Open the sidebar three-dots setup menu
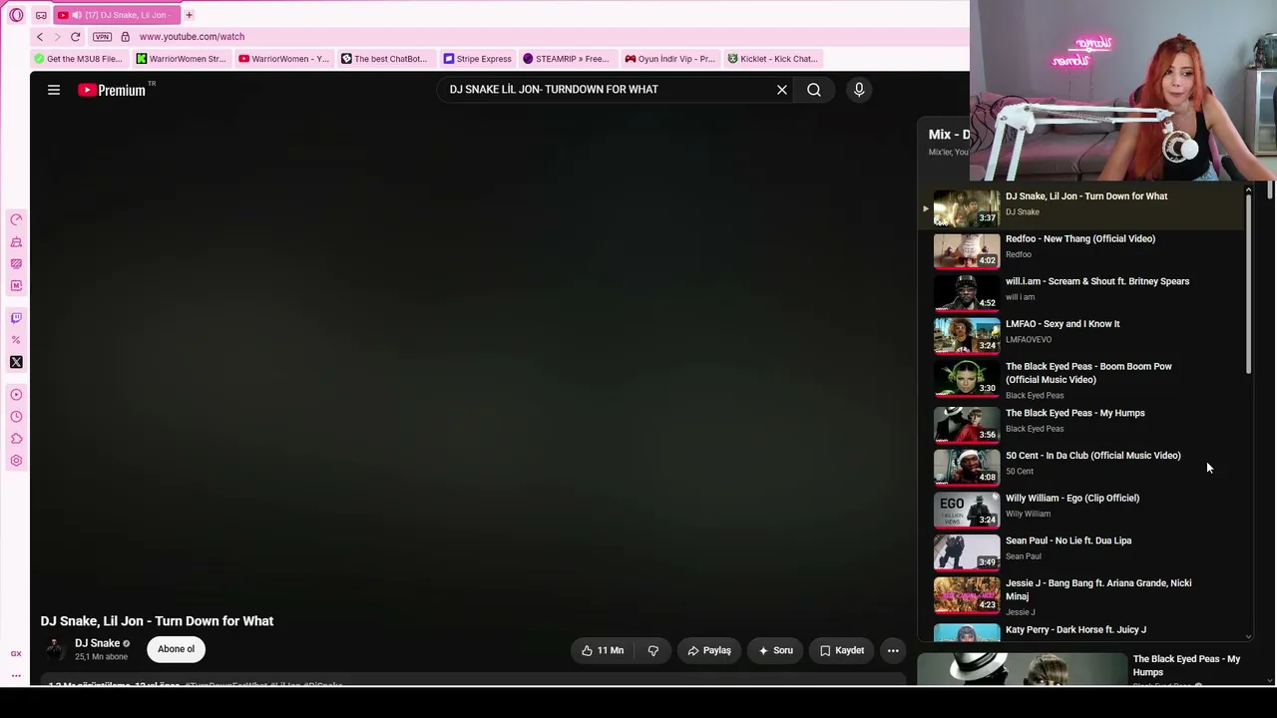This screenshot has width=1277, height=718. coord(16,676)
